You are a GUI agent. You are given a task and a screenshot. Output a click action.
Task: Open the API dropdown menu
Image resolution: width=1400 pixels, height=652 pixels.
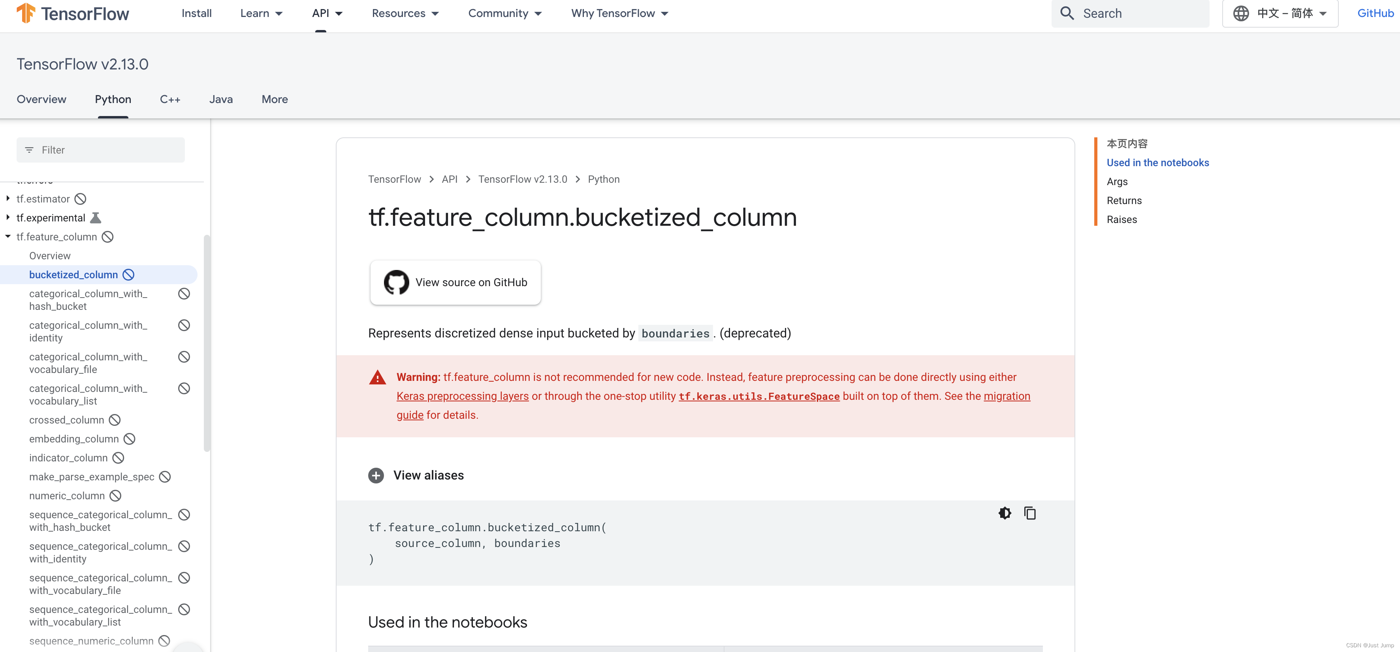[327, 13]
